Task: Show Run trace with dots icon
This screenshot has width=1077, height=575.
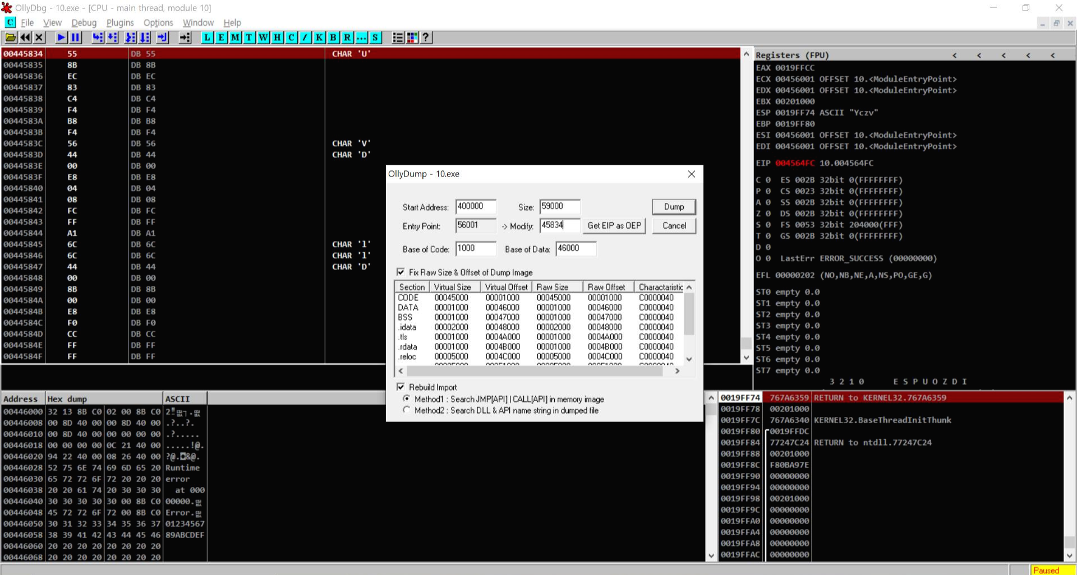Action: click(362, 38)
